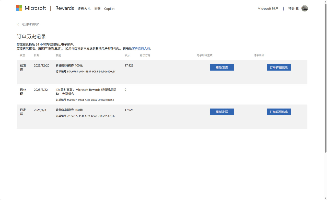Open 订单详细信息 for the 2025/4/3 order
Image resolution: width=327 pixels, height=200 pixels.
(279, 112)
